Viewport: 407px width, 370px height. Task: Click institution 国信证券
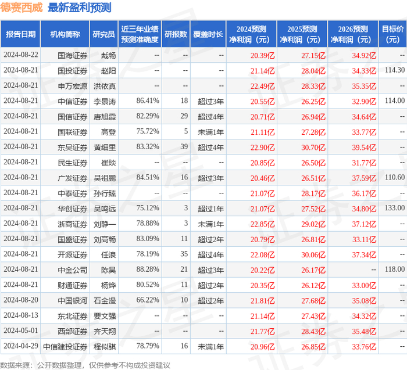pyautogui.click(x=73, y=117)
